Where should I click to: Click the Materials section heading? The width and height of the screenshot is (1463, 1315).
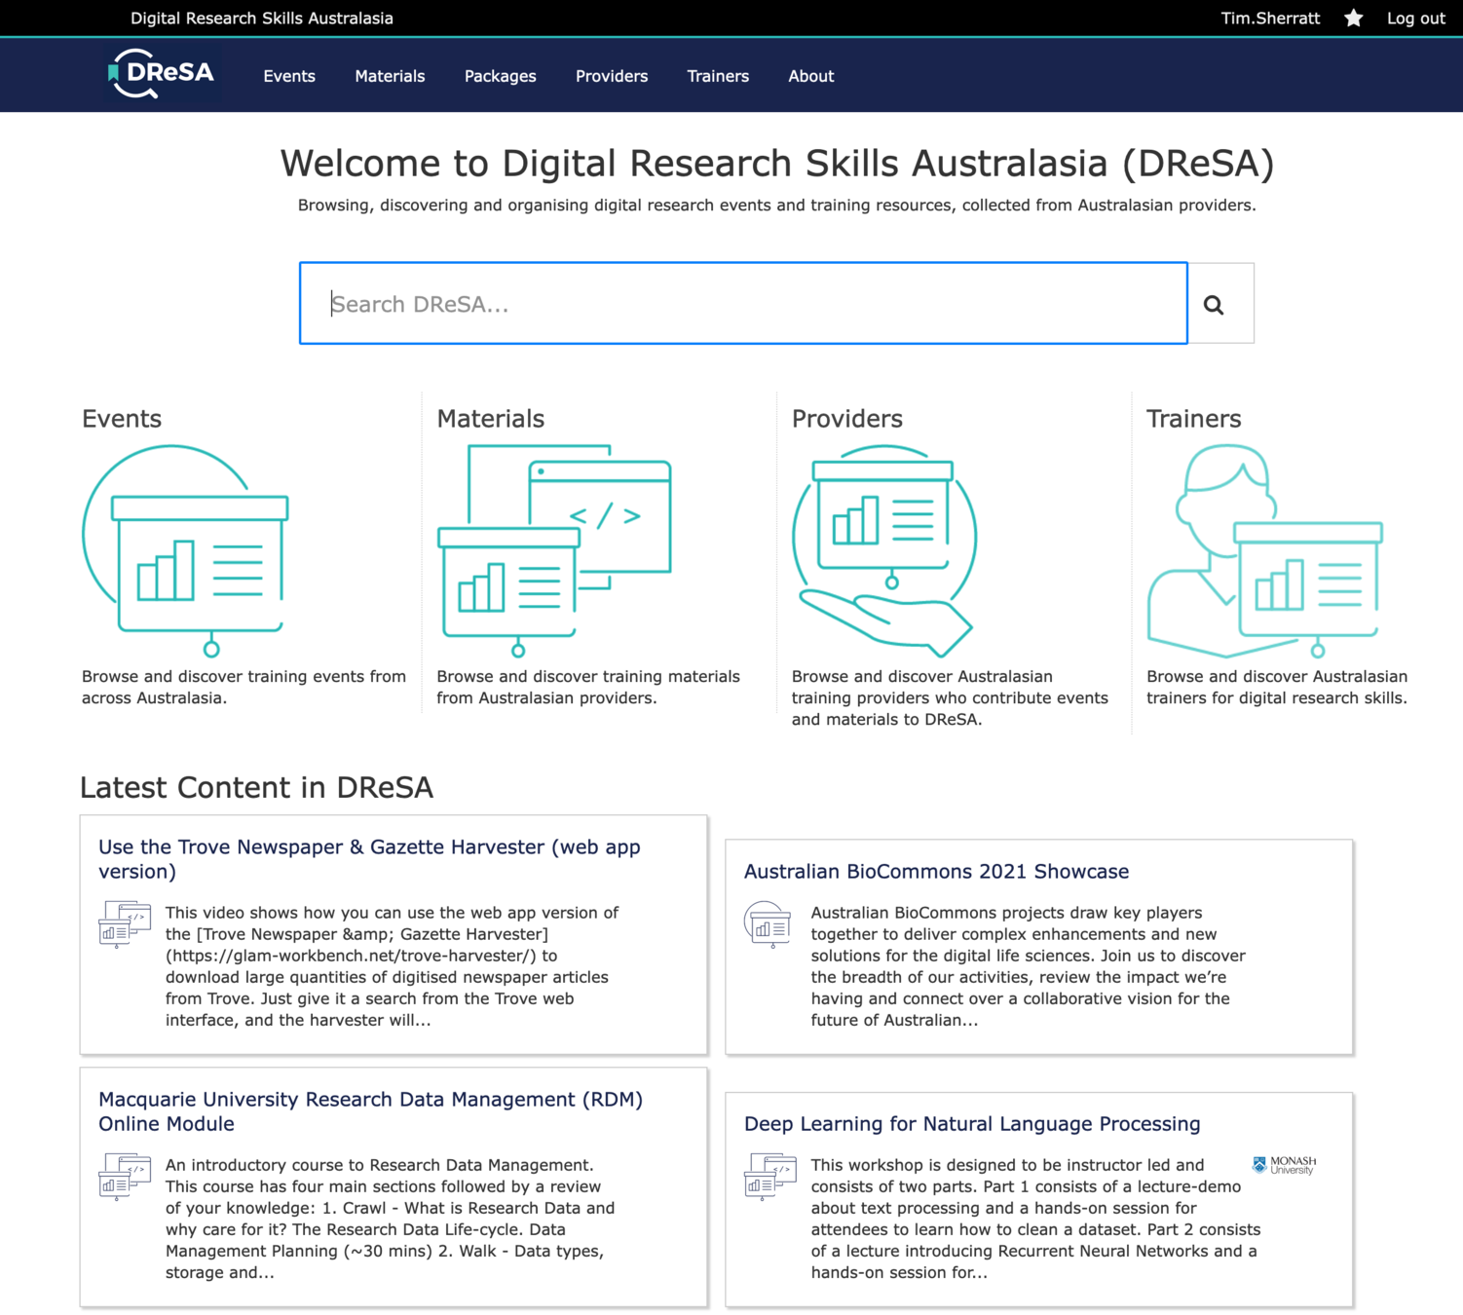pyautogui.click(x=490, y=419)
